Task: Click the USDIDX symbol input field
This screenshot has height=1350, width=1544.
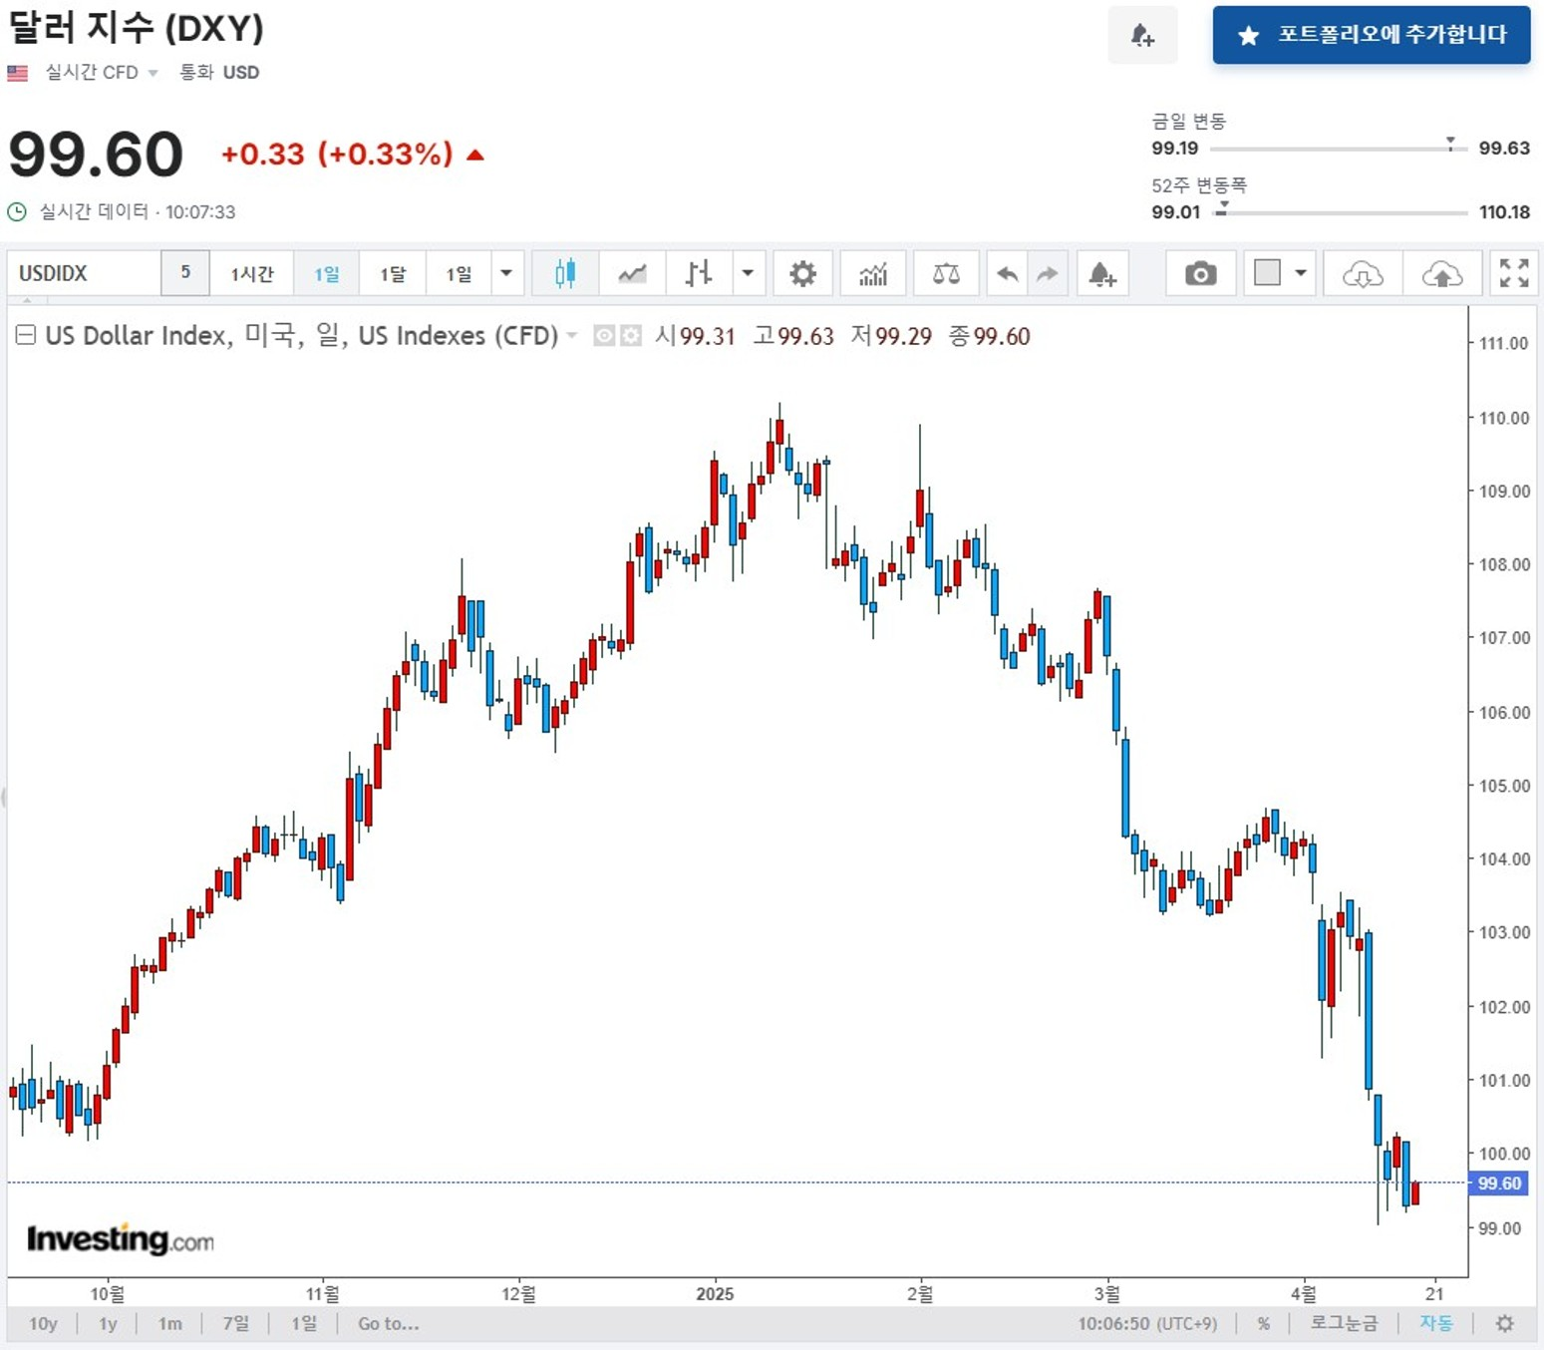Action: point(85,273)
